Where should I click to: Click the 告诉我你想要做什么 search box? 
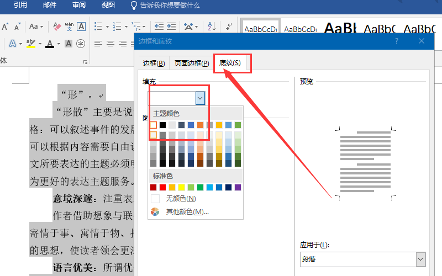(x=170, y=6)
